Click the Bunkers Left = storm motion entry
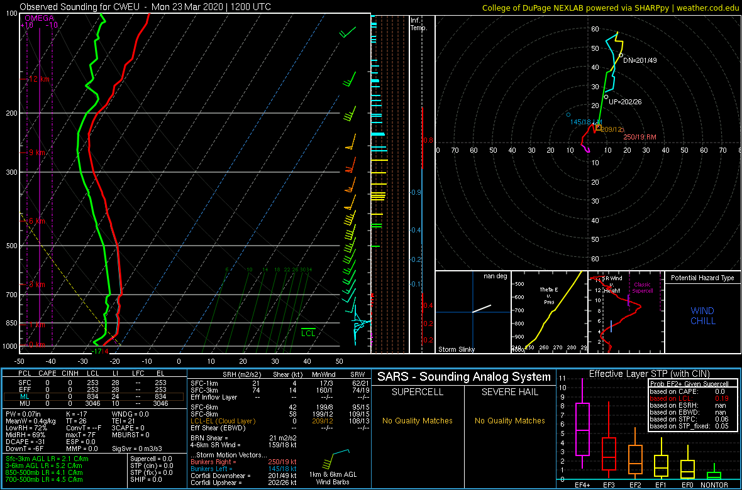Screen dimensions: 742x490 244,469
